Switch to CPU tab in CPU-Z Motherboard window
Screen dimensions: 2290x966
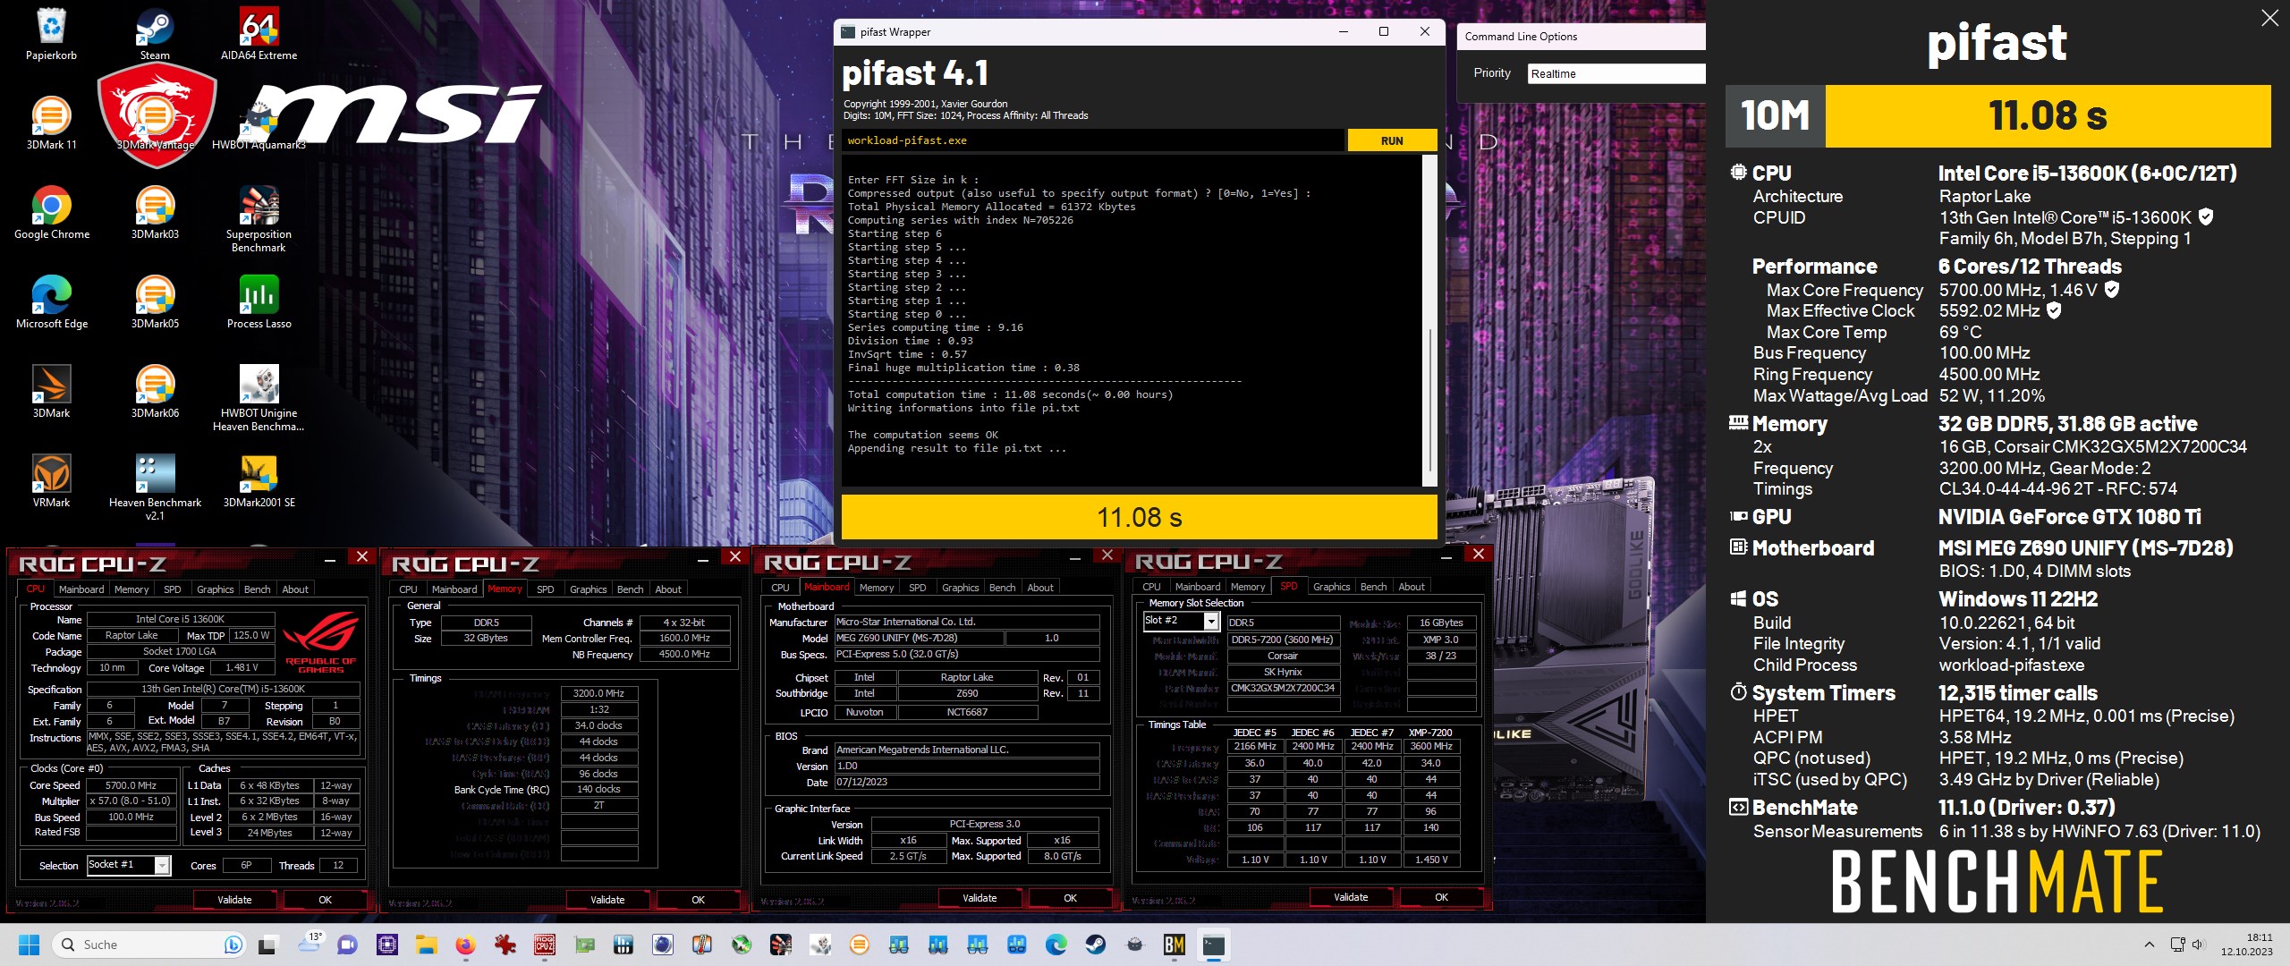[780, 588]
